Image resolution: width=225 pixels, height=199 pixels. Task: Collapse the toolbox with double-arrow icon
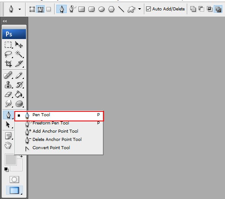(5, 21)
